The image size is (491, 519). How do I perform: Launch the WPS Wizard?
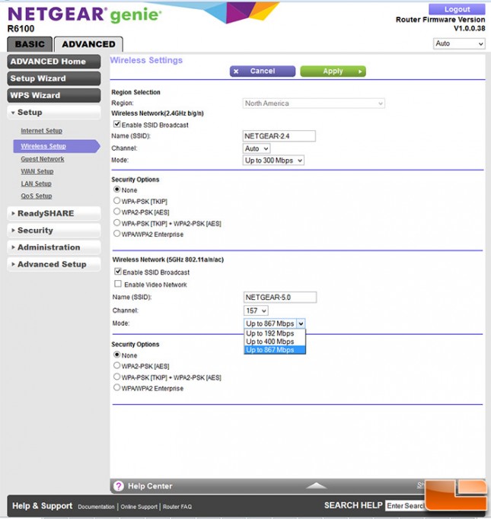pos(53,95)
